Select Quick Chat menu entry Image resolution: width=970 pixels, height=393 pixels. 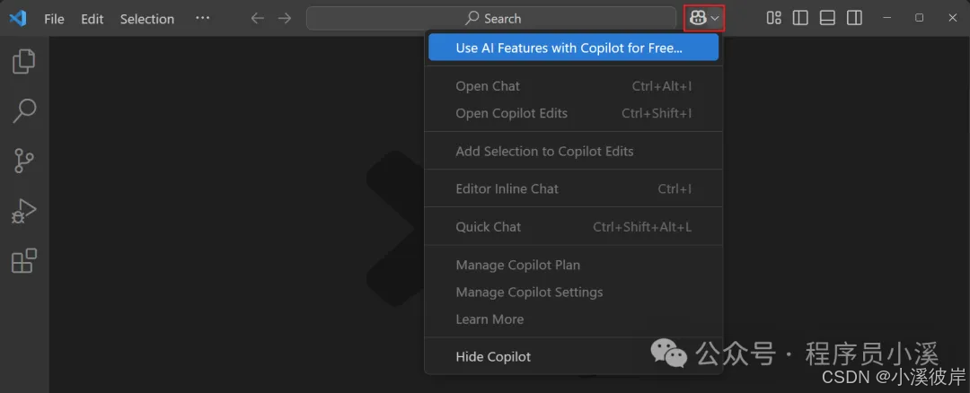pos(573,227)
